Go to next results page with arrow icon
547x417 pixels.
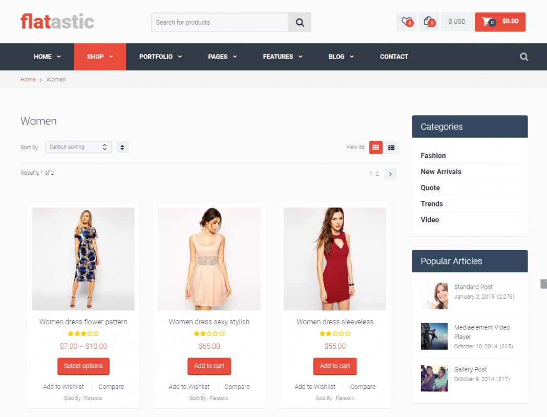390,174
